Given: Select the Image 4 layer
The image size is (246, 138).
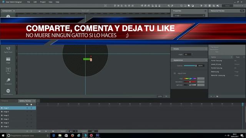Looking at the screenshot, I should click(18, 119).
